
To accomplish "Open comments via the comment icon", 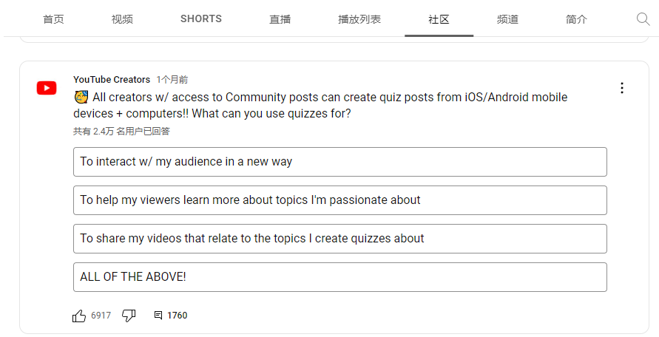I will pos(158,315).
